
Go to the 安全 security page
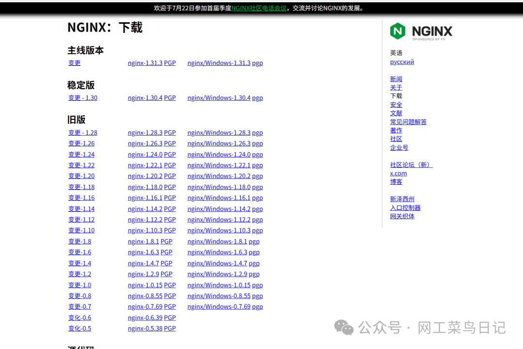(396, 105)
